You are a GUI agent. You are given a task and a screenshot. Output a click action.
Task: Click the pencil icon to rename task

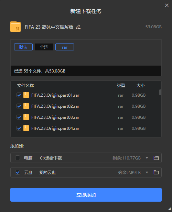coord(78,27)
